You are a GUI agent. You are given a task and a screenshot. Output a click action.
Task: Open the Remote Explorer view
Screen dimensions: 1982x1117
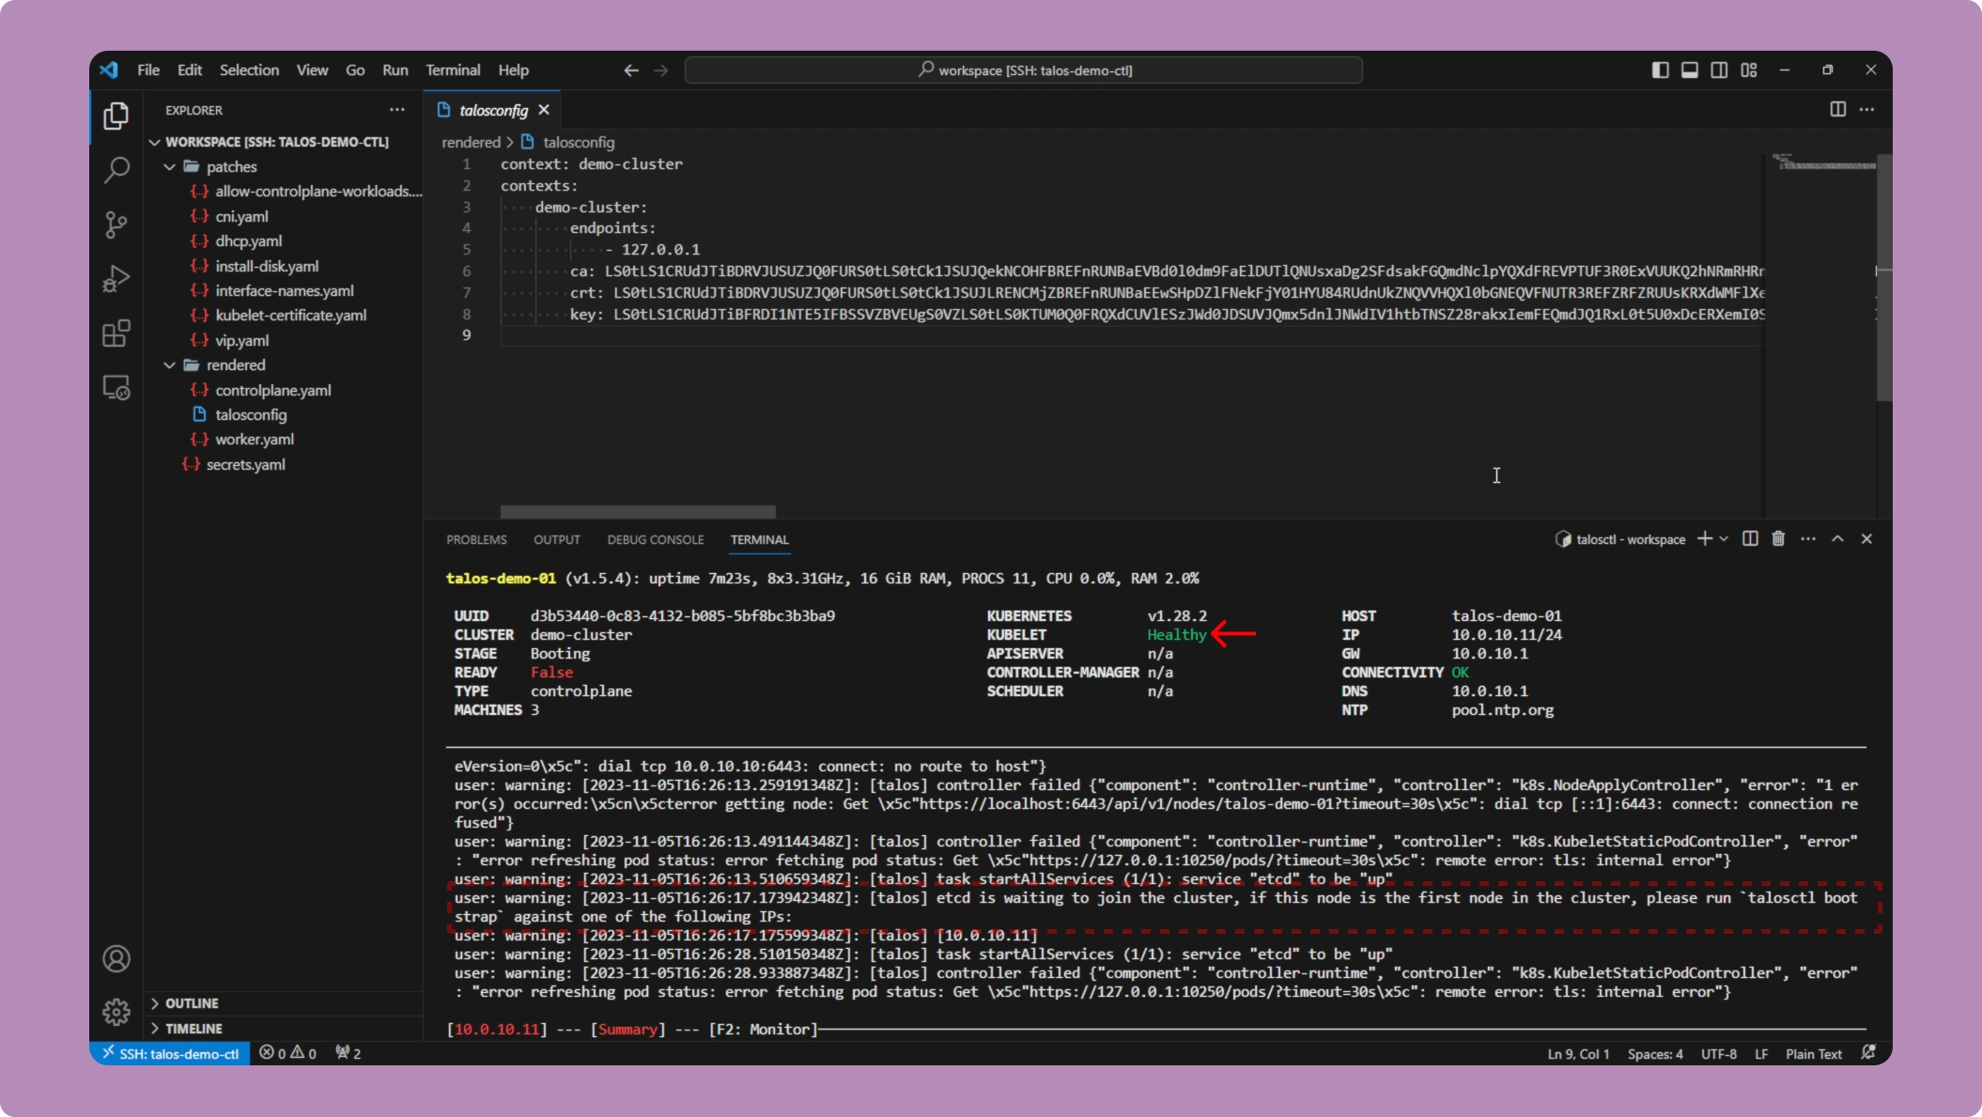pos(116,388)
